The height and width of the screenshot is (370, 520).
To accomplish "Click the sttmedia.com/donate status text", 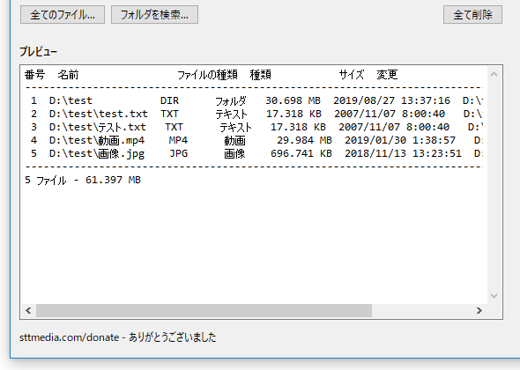I will click(118, 337).
